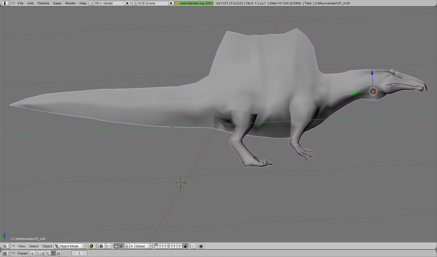Click the blue Z-axis manipulator arrow

[372, 73]
